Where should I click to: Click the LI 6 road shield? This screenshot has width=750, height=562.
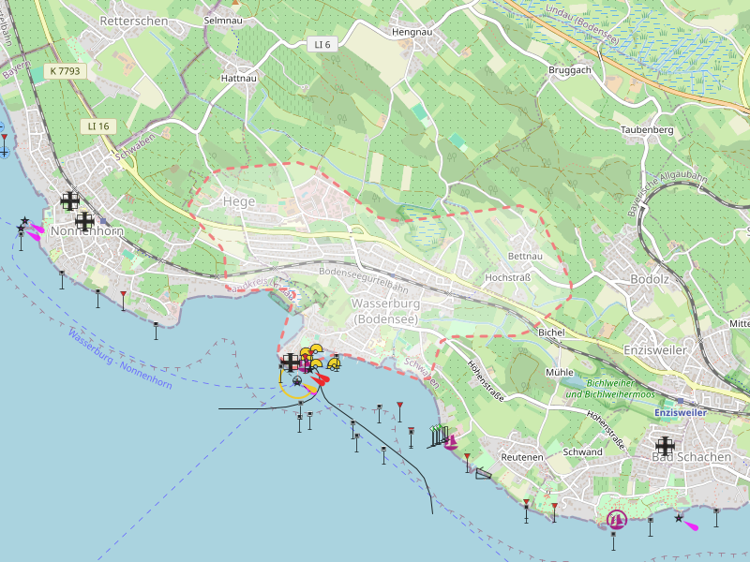click(x=323, y=44)
